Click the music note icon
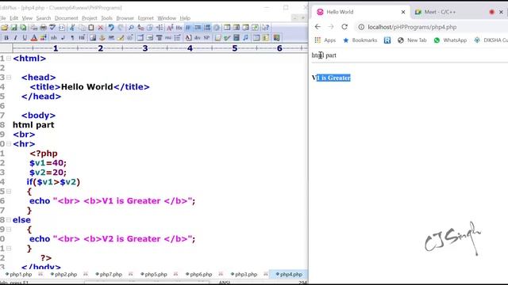This screenshot has height=285, width=508. tap(245, 38)
